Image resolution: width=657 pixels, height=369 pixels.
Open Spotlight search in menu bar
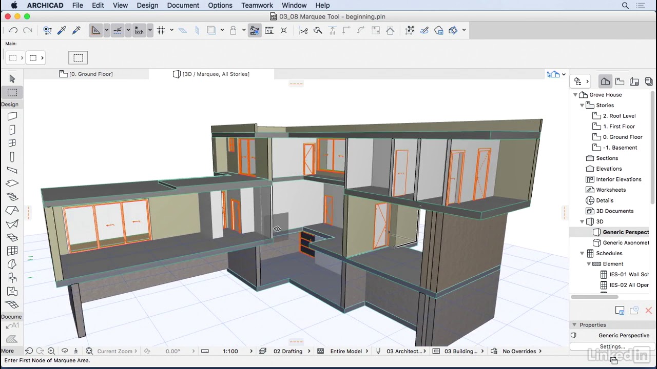pos(625,5)
